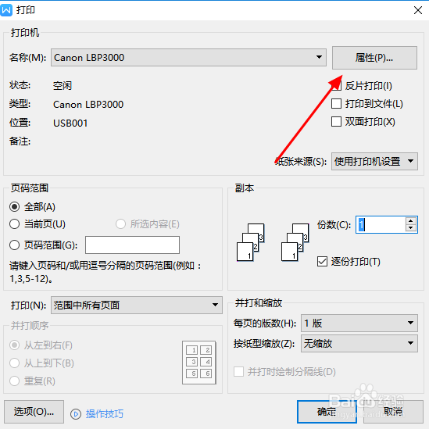Click the play icon beside 操作技巧
Image resolution: width=429 pixels, height=429 pixels.
76,414
